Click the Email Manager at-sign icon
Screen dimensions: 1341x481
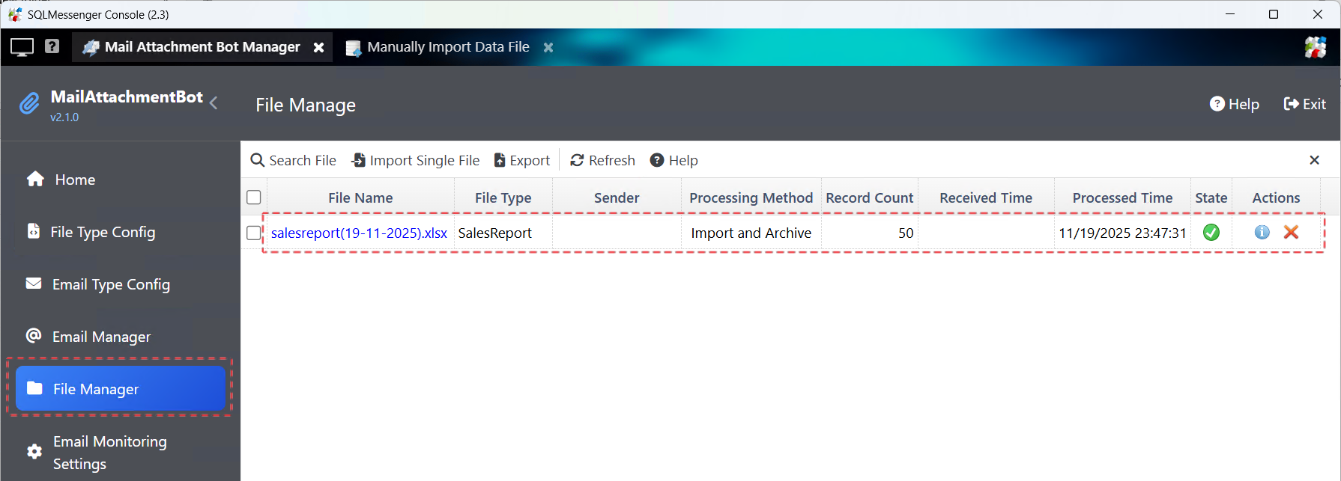[x=34, y=335]
